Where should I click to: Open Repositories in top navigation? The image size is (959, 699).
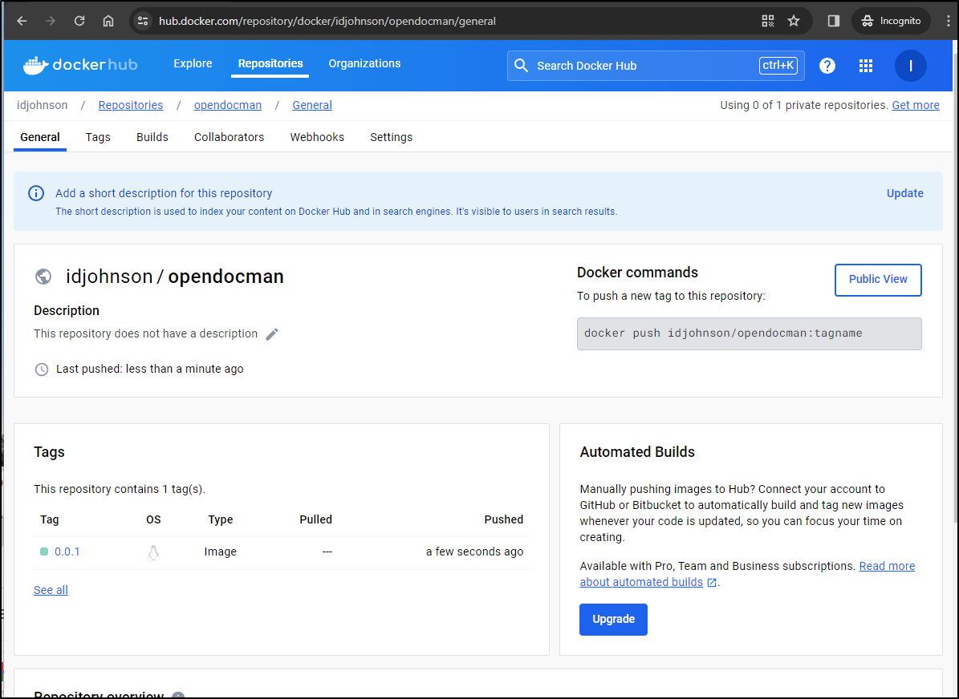270,63
